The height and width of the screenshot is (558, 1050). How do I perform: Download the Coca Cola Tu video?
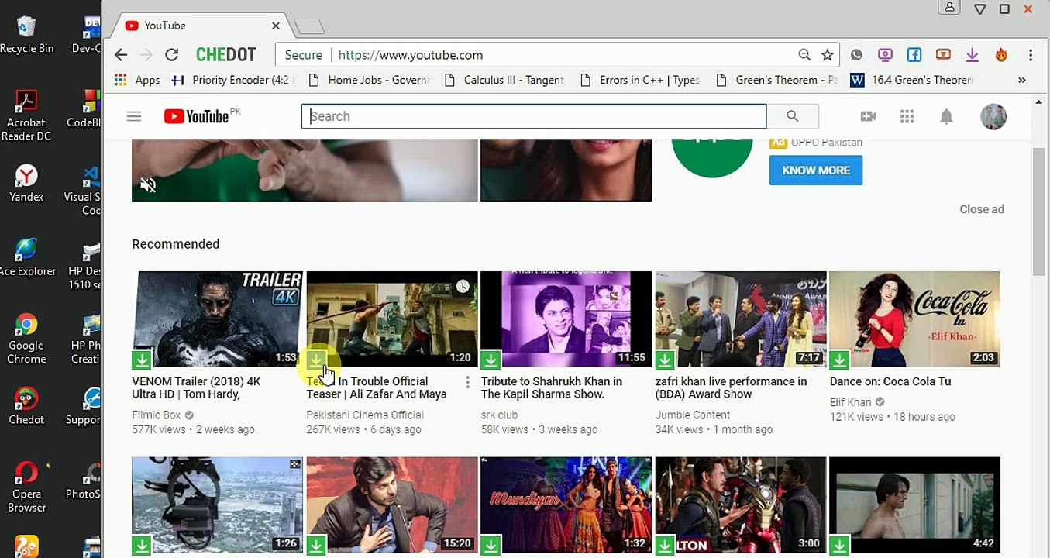click(x=838, y=360)
